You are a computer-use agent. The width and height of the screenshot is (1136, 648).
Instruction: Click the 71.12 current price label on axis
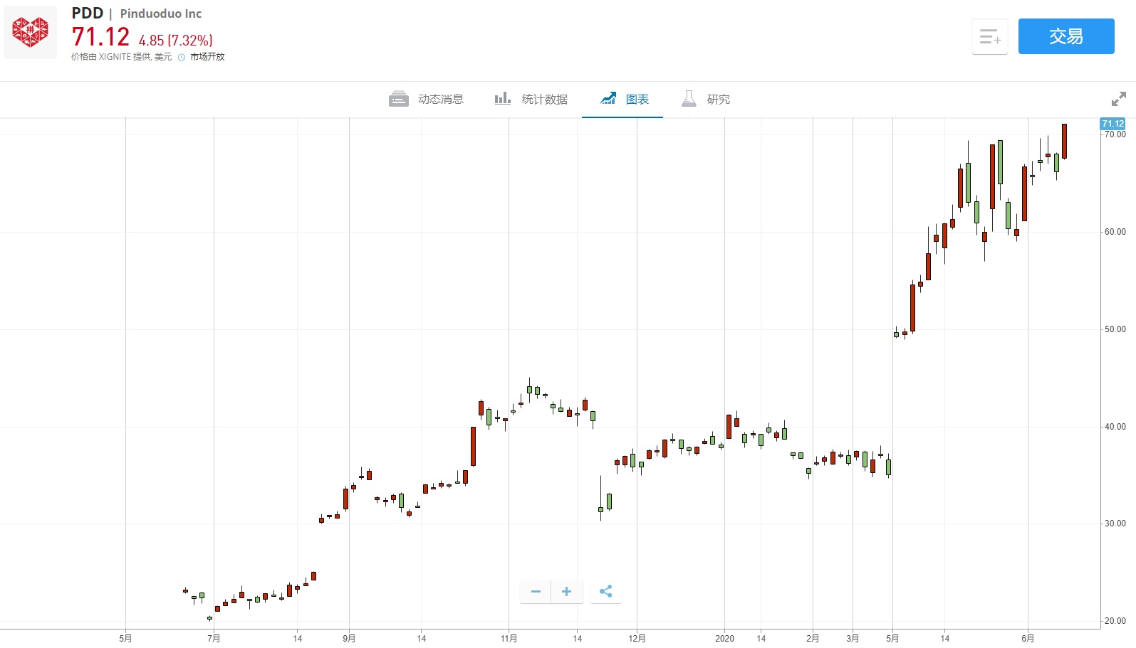(1112, 124)
